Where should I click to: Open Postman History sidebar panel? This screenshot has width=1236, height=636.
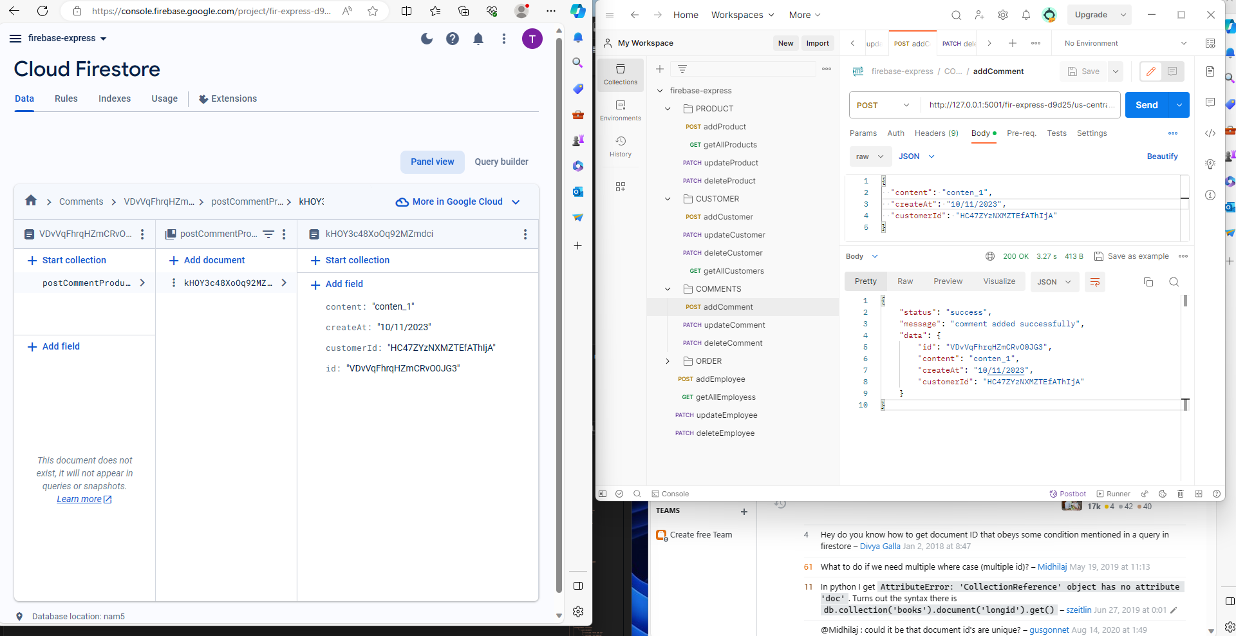620,146
